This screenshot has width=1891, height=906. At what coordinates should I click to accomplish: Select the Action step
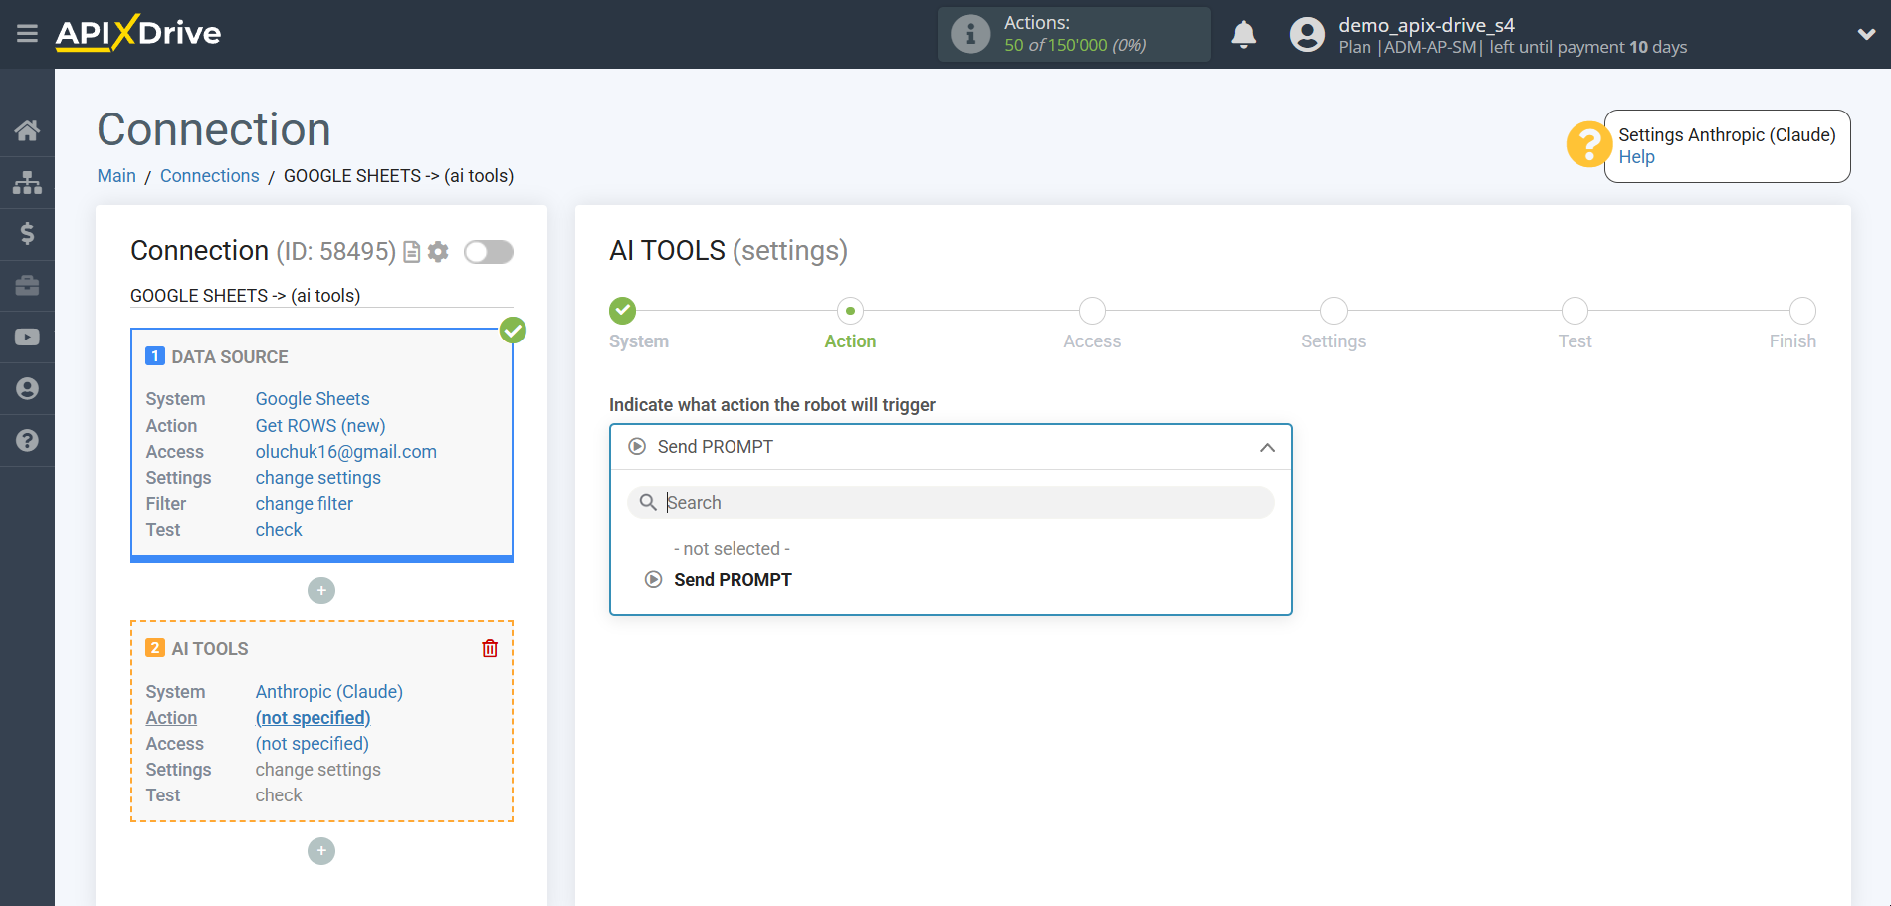point(850,311)
